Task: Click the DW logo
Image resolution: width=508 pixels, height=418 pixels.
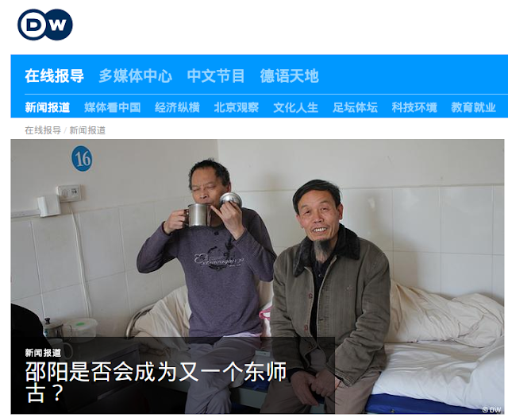Action: [x=45, y=25]
